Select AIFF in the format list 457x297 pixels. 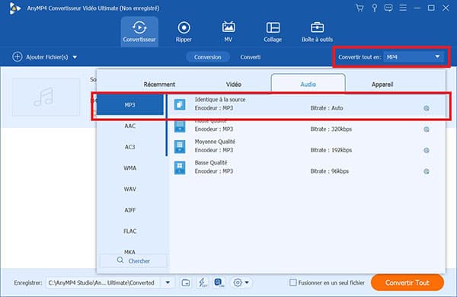point(129,210)
